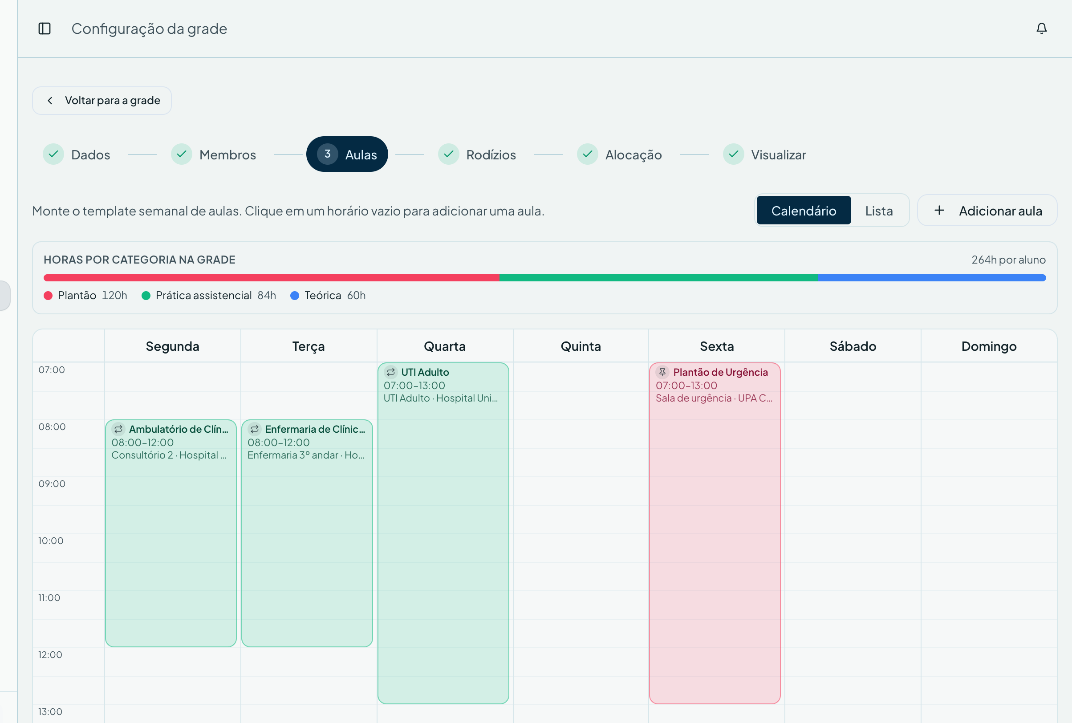1072x723 pixels.
Task: Click the Sábado column header
Action: point(853,346)
